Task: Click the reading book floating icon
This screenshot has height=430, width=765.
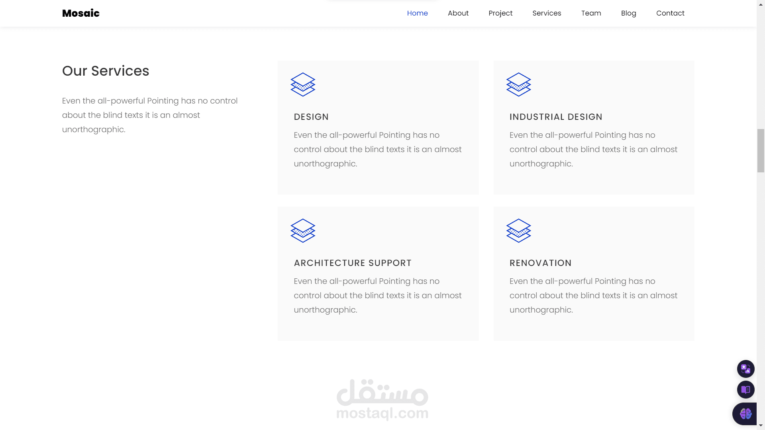Action: 745,389
